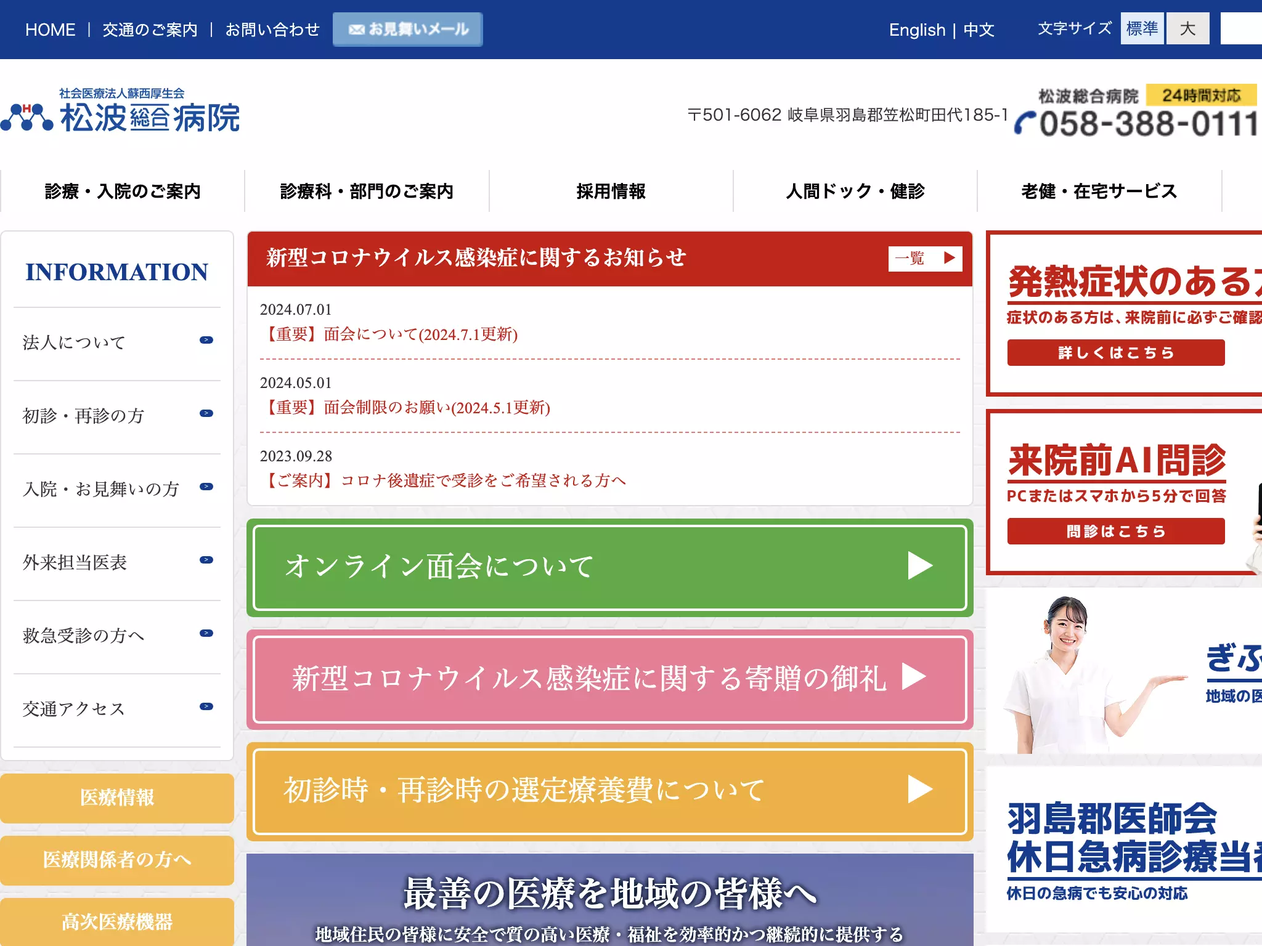
Task: Open 診療科・部門のご案内 menu
Action: point(367,191)
